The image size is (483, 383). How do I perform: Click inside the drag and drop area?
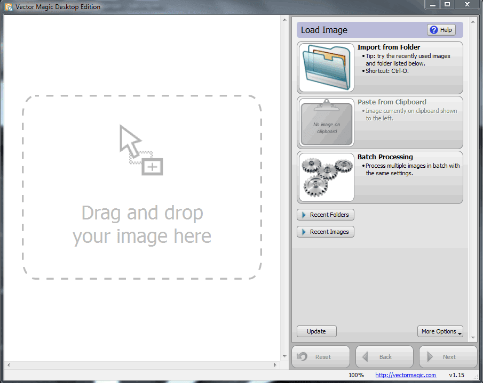coord(141,186)
